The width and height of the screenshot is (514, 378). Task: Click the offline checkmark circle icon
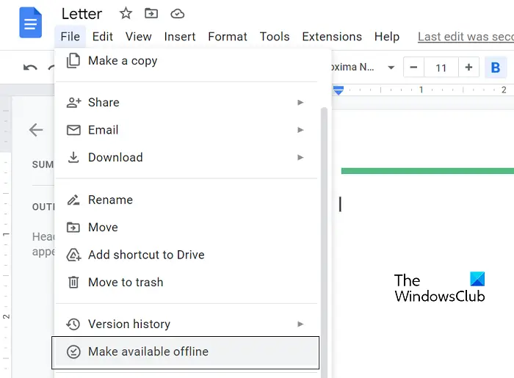click(73, 352)
